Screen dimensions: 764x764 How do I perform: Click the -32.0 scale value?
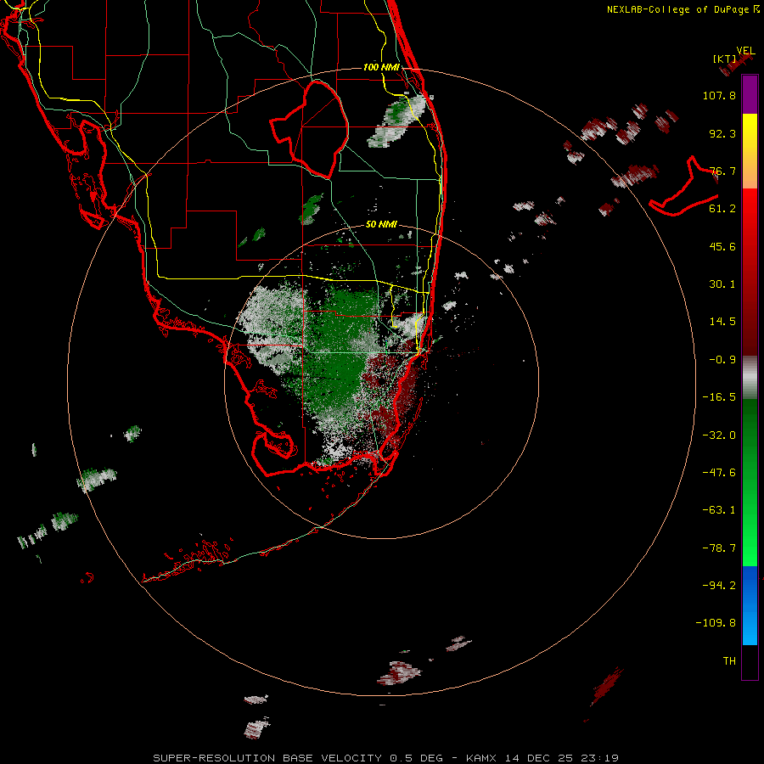pos(719,435)
